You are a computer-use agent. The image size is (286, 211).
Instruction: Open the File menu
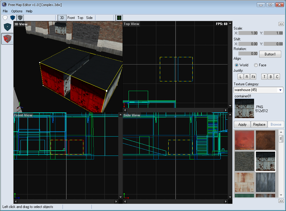[5, 11]
